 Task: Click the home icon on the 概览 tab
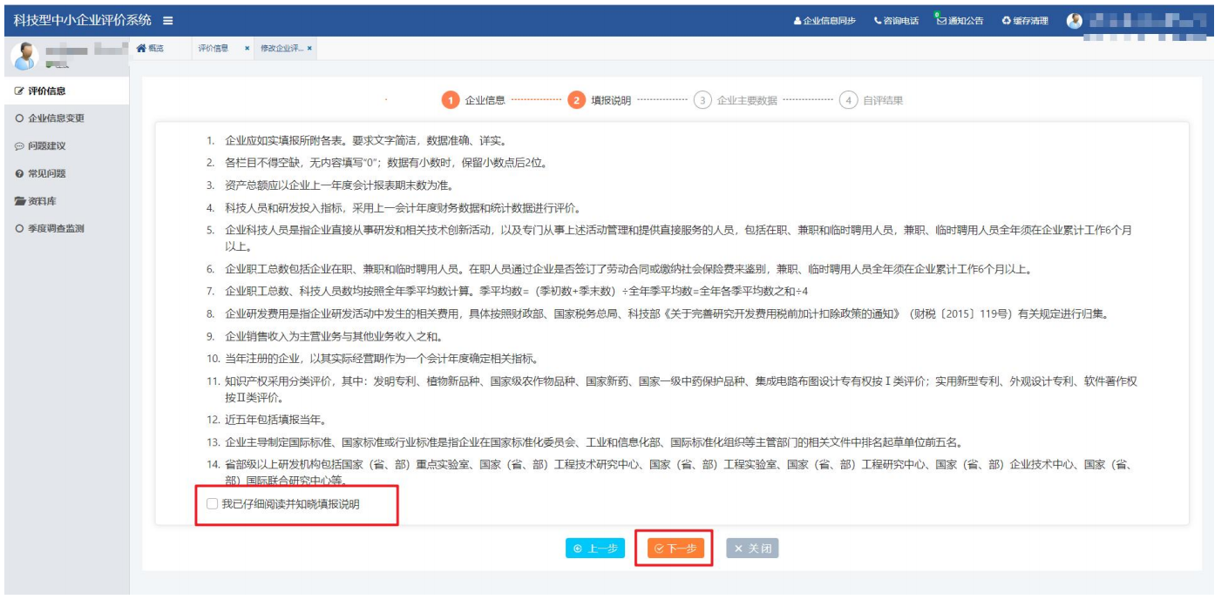pos(141,49)
